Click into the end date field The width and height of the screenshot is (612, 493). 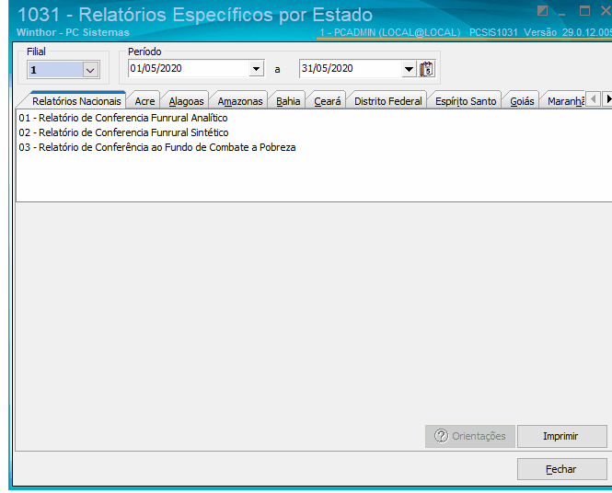pyautogui.click(x=351, y=69)
